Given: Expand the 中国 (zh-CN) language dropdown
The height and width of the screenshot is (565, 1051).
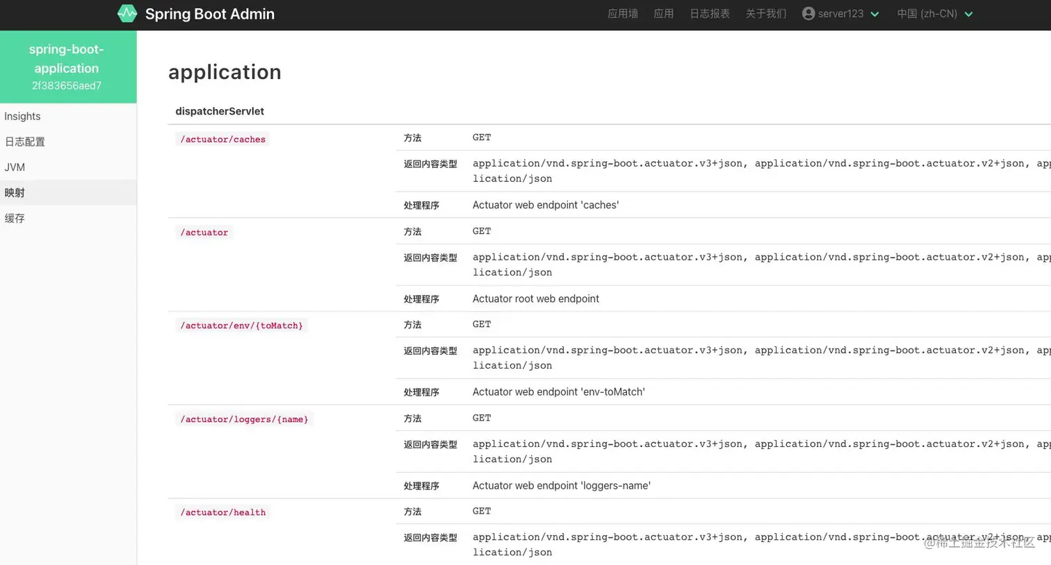Looking at the screenshot, I should click(x=934, y=14).
